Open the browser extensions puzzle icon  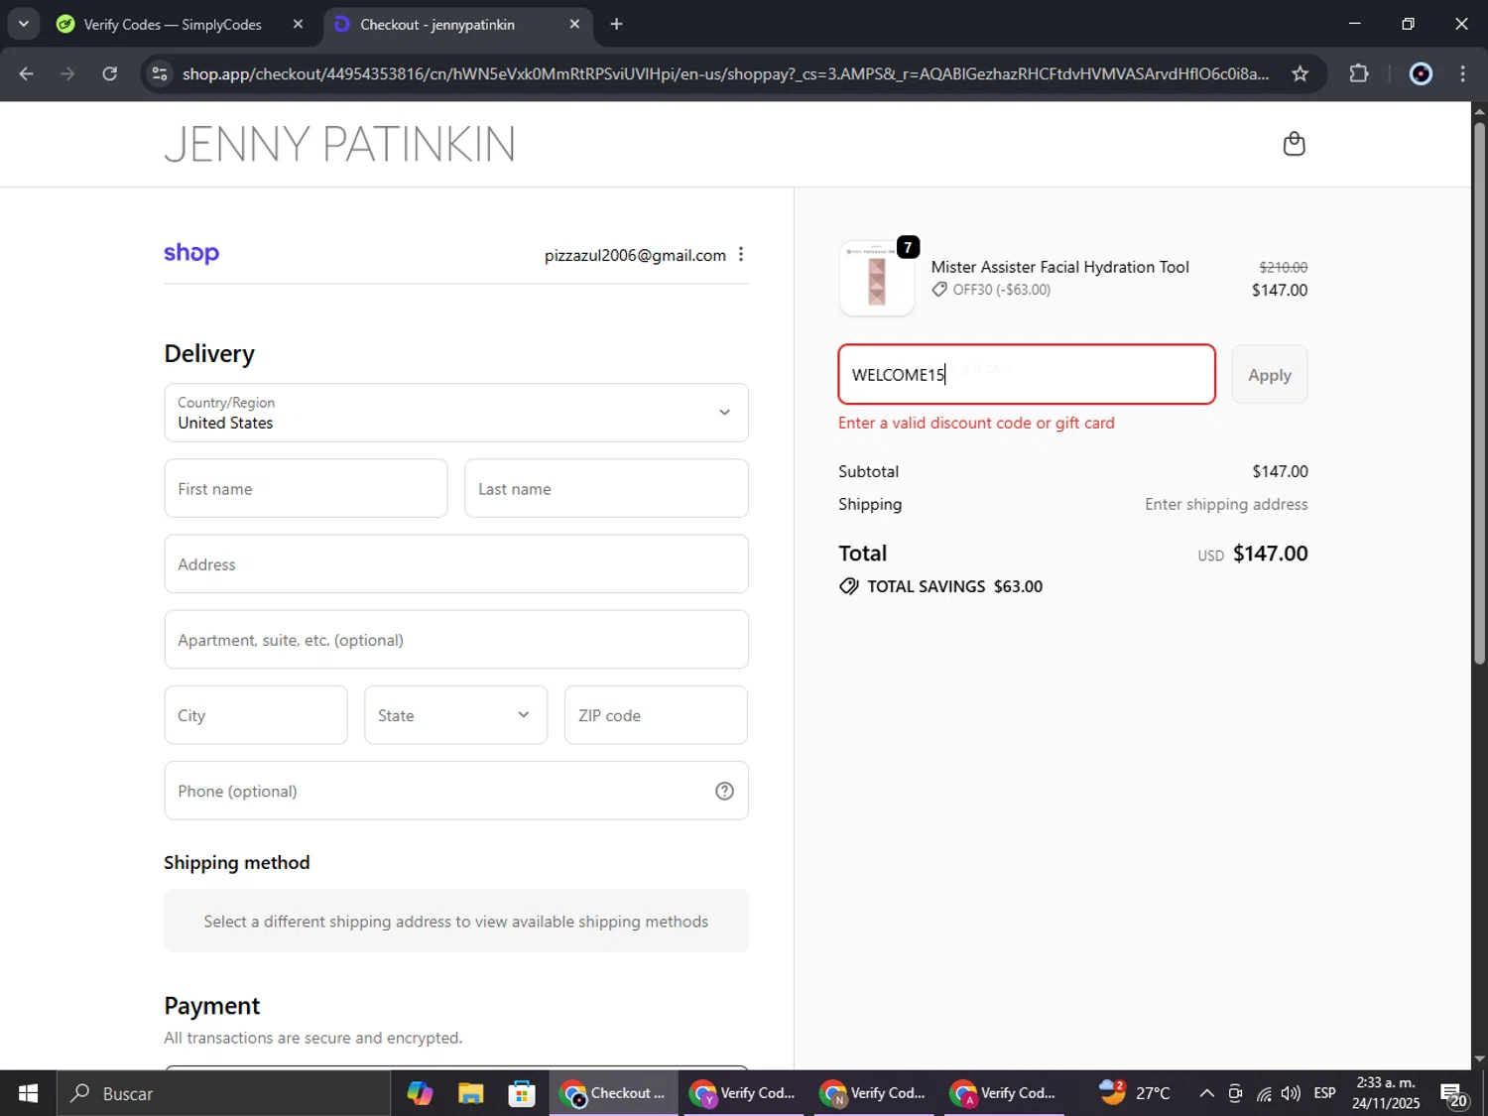pos(1359,73)
